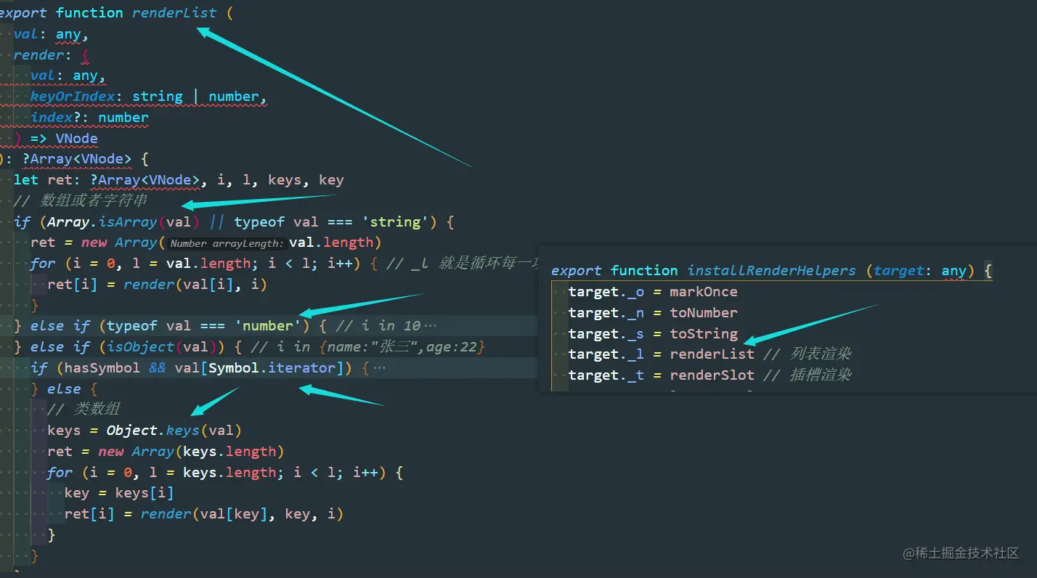Select the 'string' literal in typeof check
Screen dimensions: 1037x578
[395, 222]
